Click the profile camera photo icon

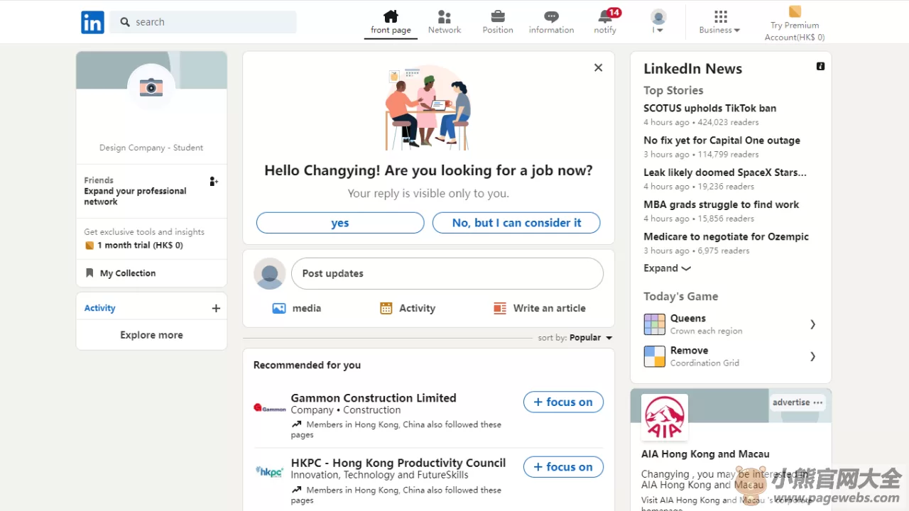pos(151,87)
